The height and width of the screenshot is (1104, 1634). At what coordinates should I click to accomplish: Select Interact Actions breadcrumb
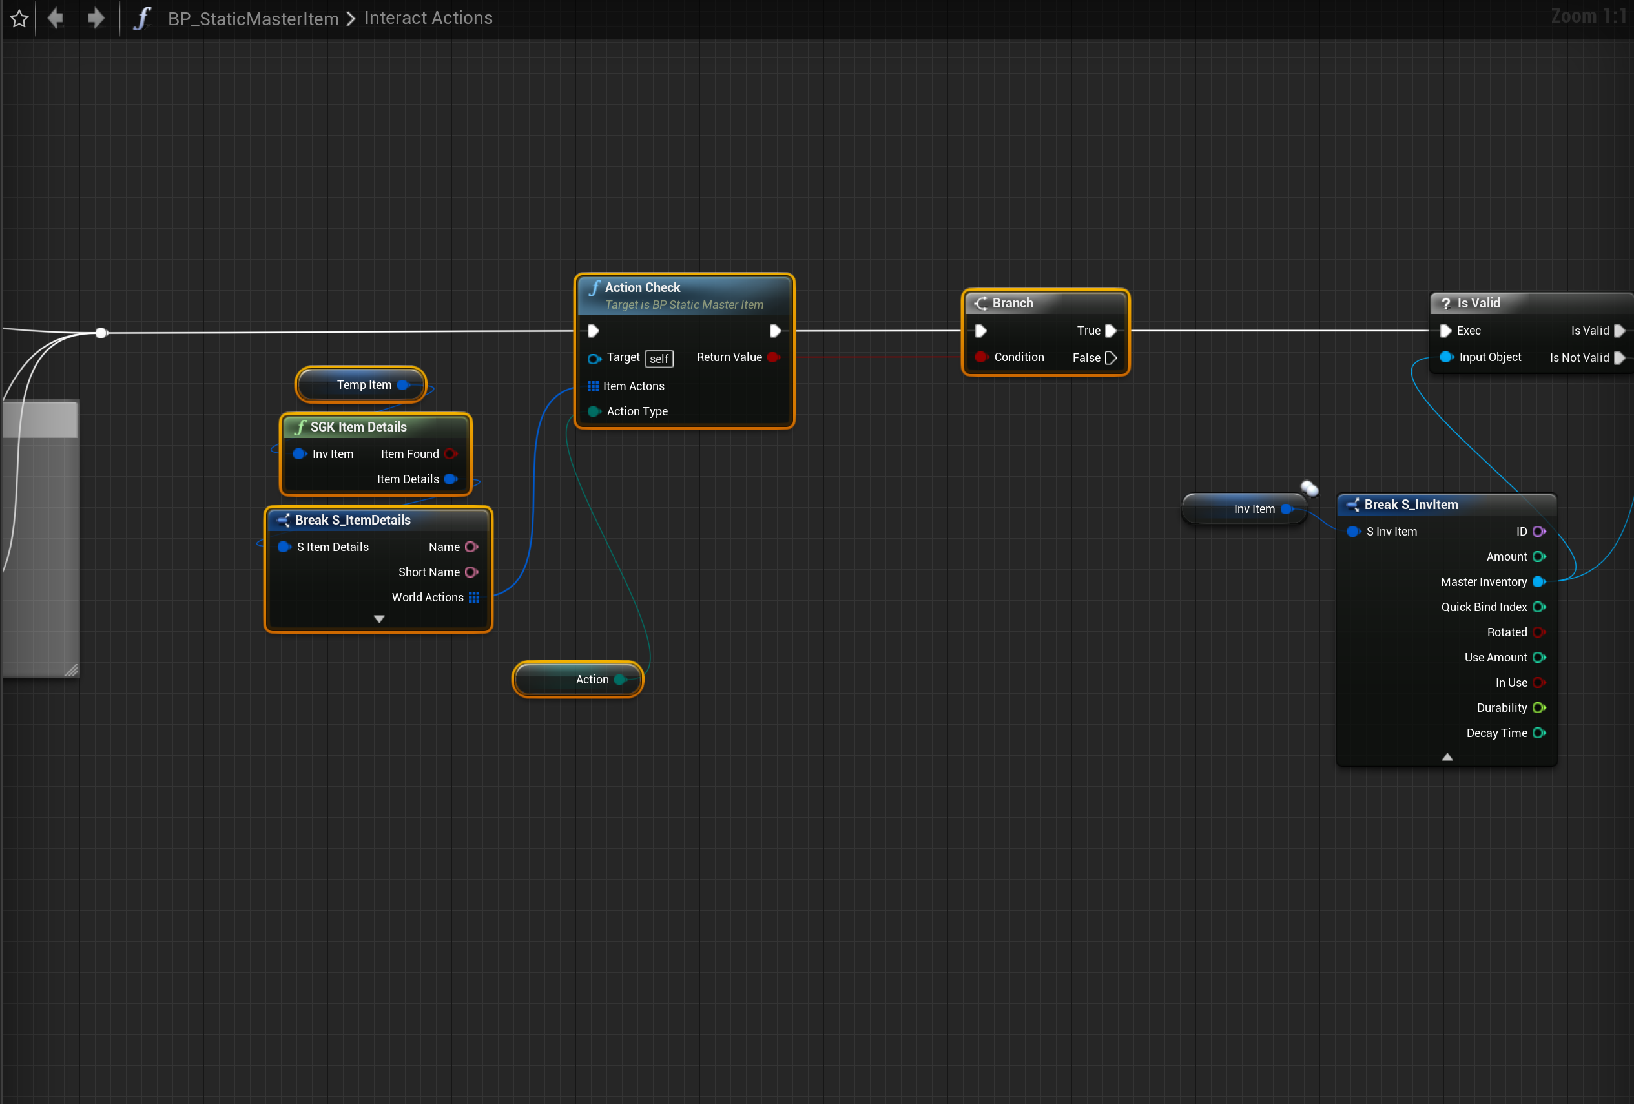(428, 18)
